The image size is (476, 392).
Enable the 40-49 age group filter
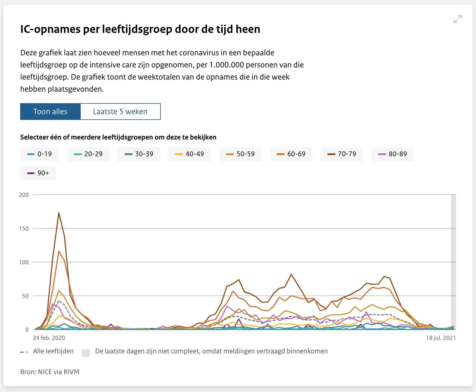coord(190,154)
